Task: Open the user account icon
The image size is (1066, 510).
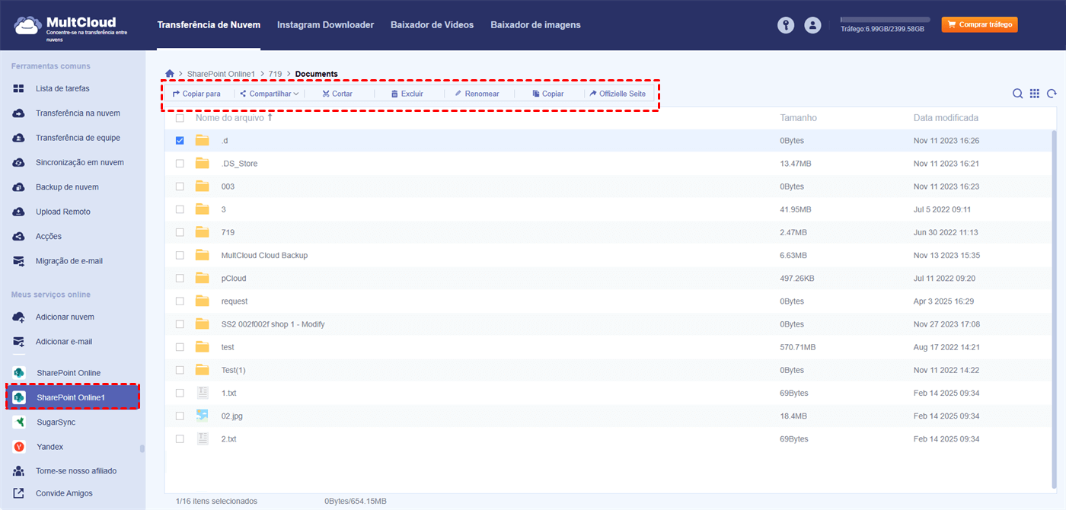Action: pyautogui.click(x=812, y=25)
